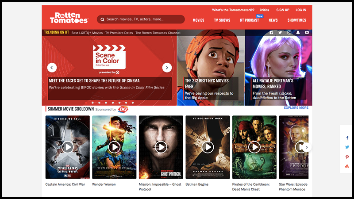Share on Twitter from side bar

(347, 147)
